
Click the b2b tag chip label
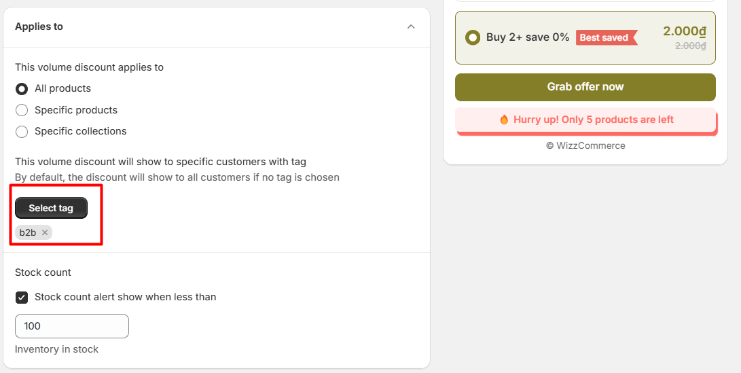(28, 232)
